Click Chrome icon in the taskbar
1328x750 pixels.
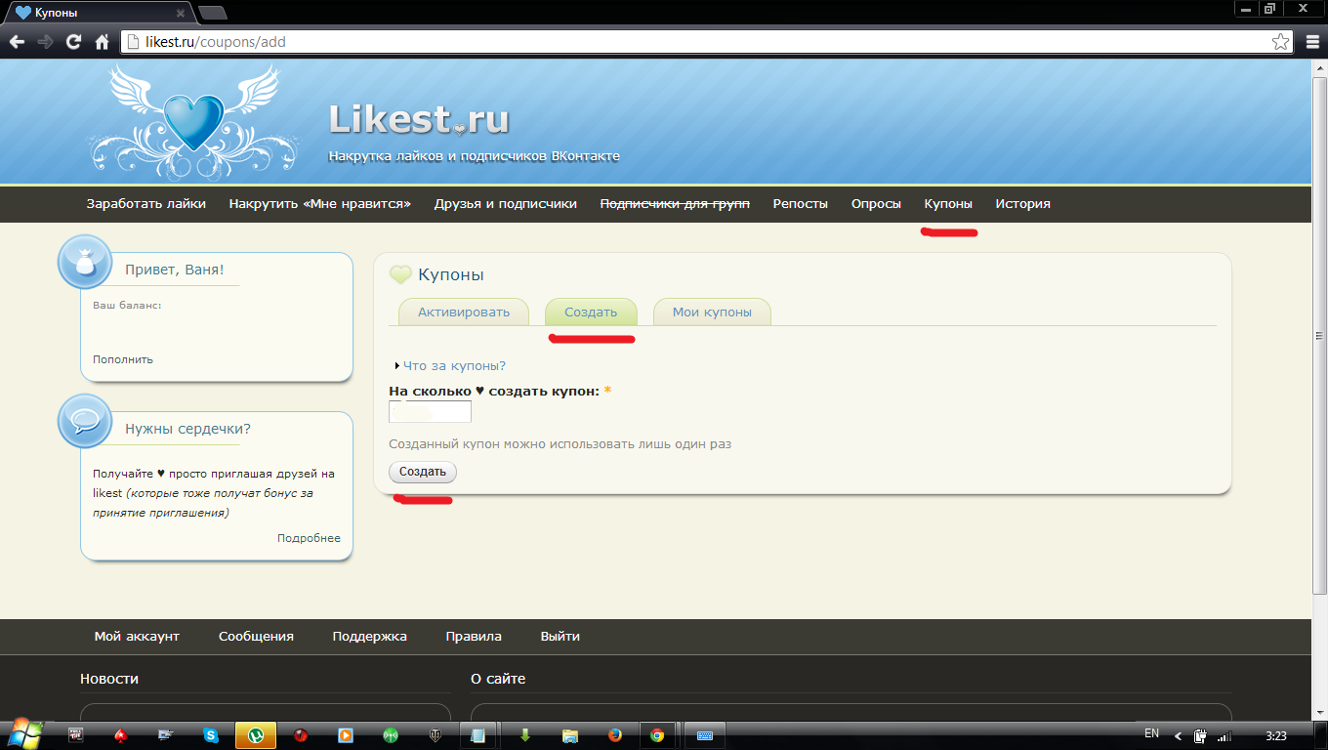[658, 735]
